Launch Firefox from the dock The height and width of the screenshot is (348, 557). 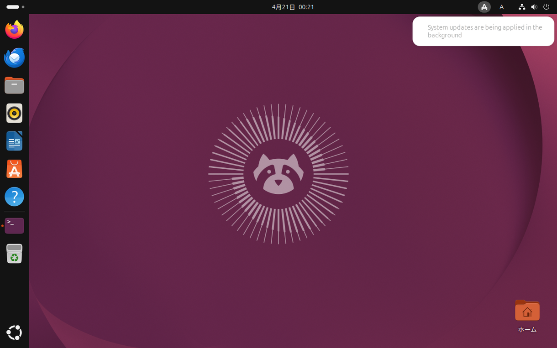tap(14, 30)
